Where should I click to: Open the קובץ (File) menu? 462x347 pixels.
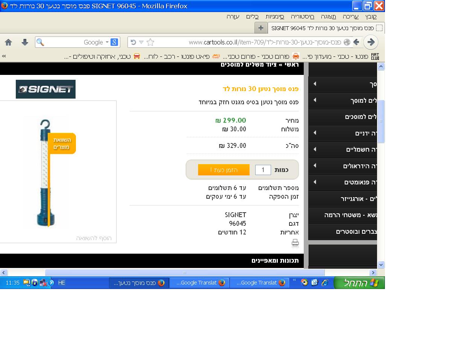[x=371, y=17]
